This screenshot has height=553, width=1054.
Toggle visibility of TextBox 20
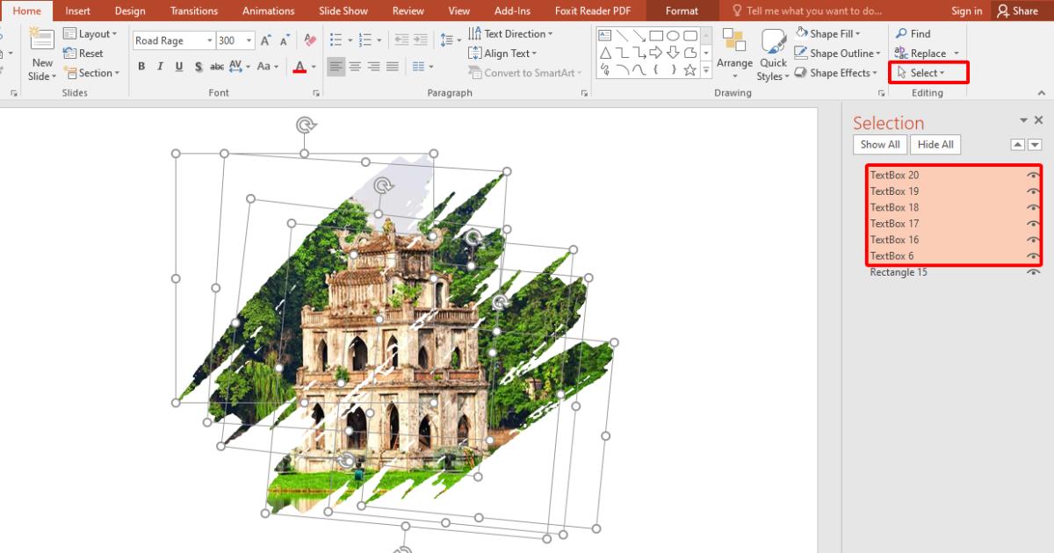1035,175
